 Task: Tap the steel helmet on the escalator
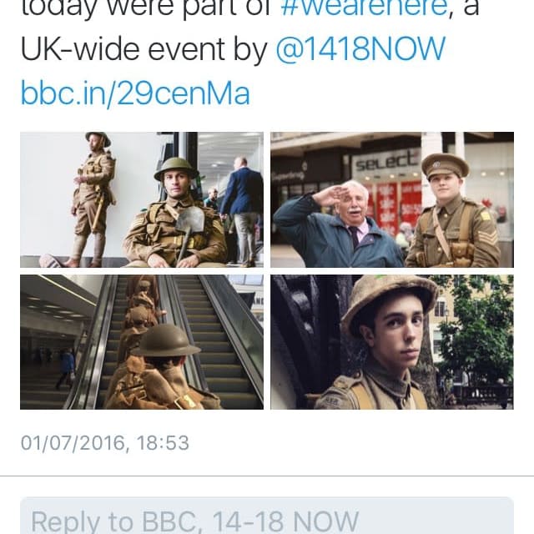point(165,340)
